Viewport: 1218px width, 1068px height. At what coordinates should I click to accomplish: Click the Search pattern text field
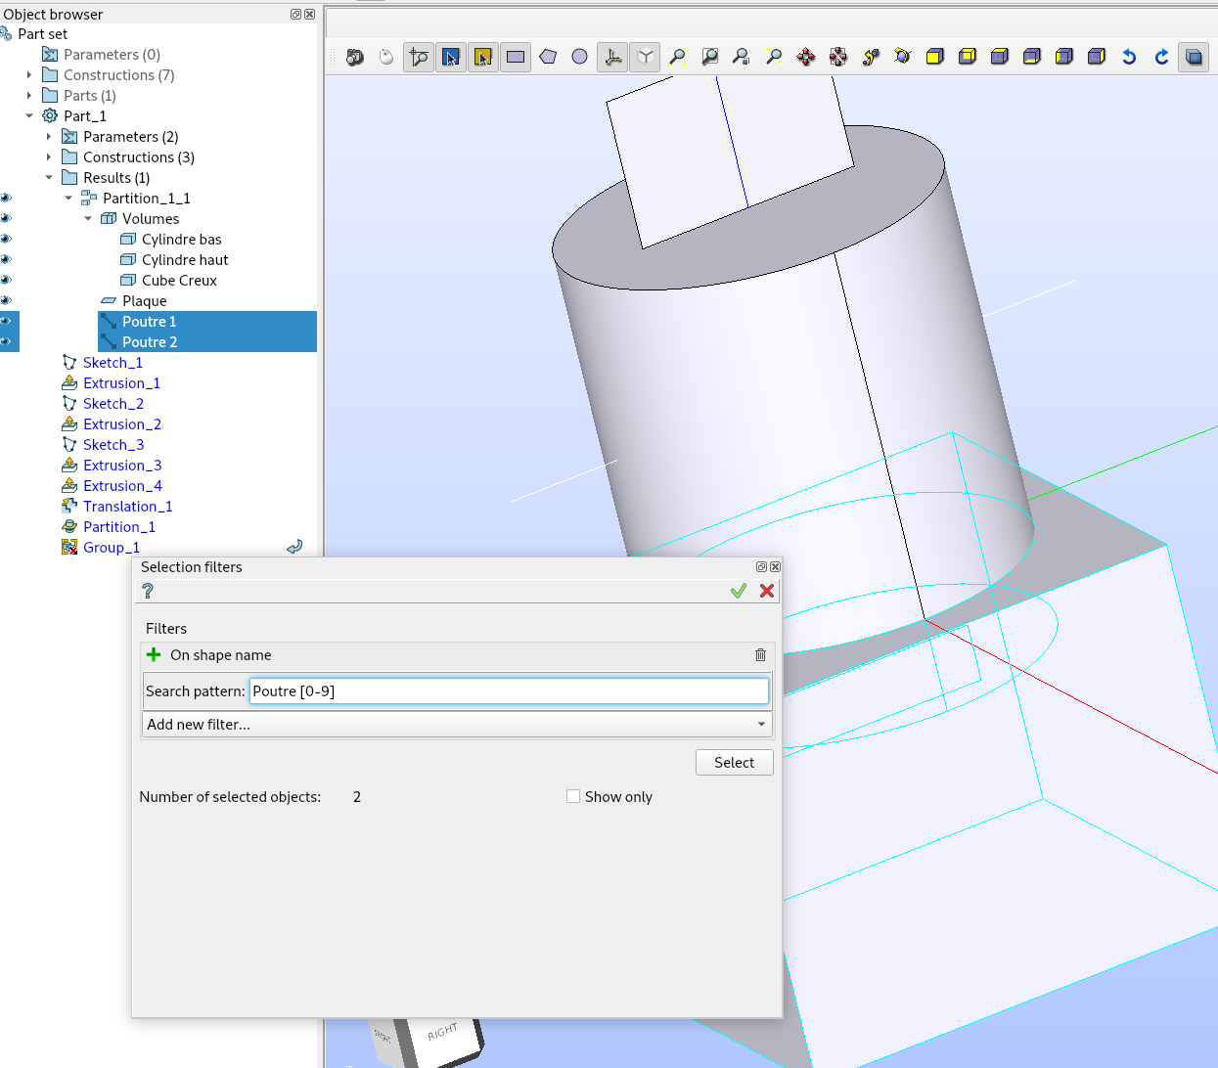click(509, 691)
